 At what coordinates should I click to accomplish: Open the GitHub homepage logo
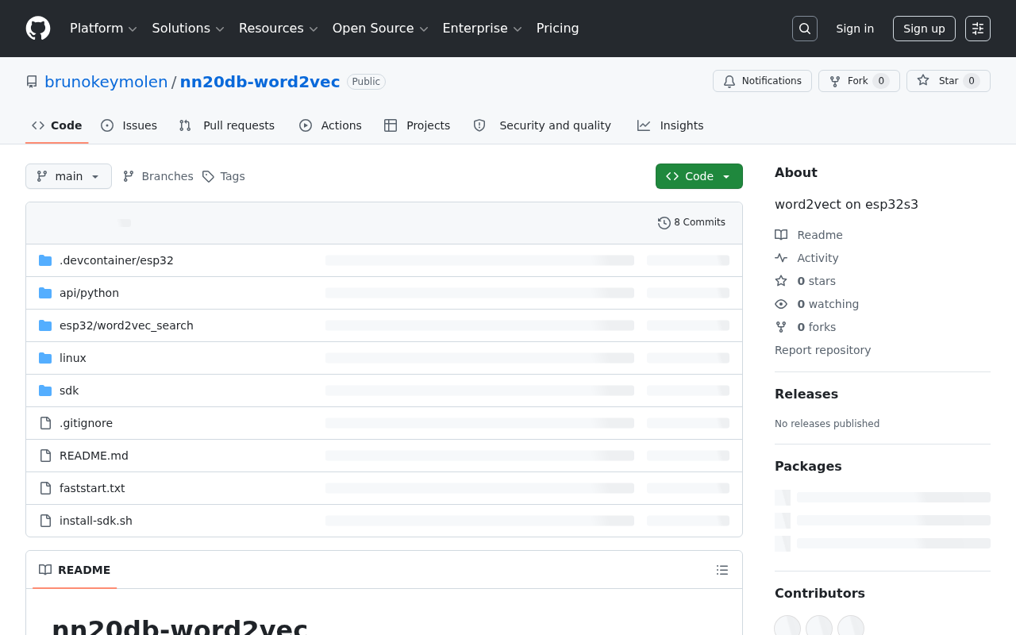click(x=38, y=29)
